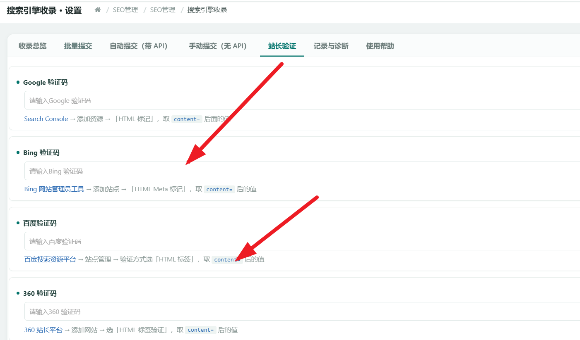
Task: Focus the Bing 验证码 input field
Action: tap(302, 171)
